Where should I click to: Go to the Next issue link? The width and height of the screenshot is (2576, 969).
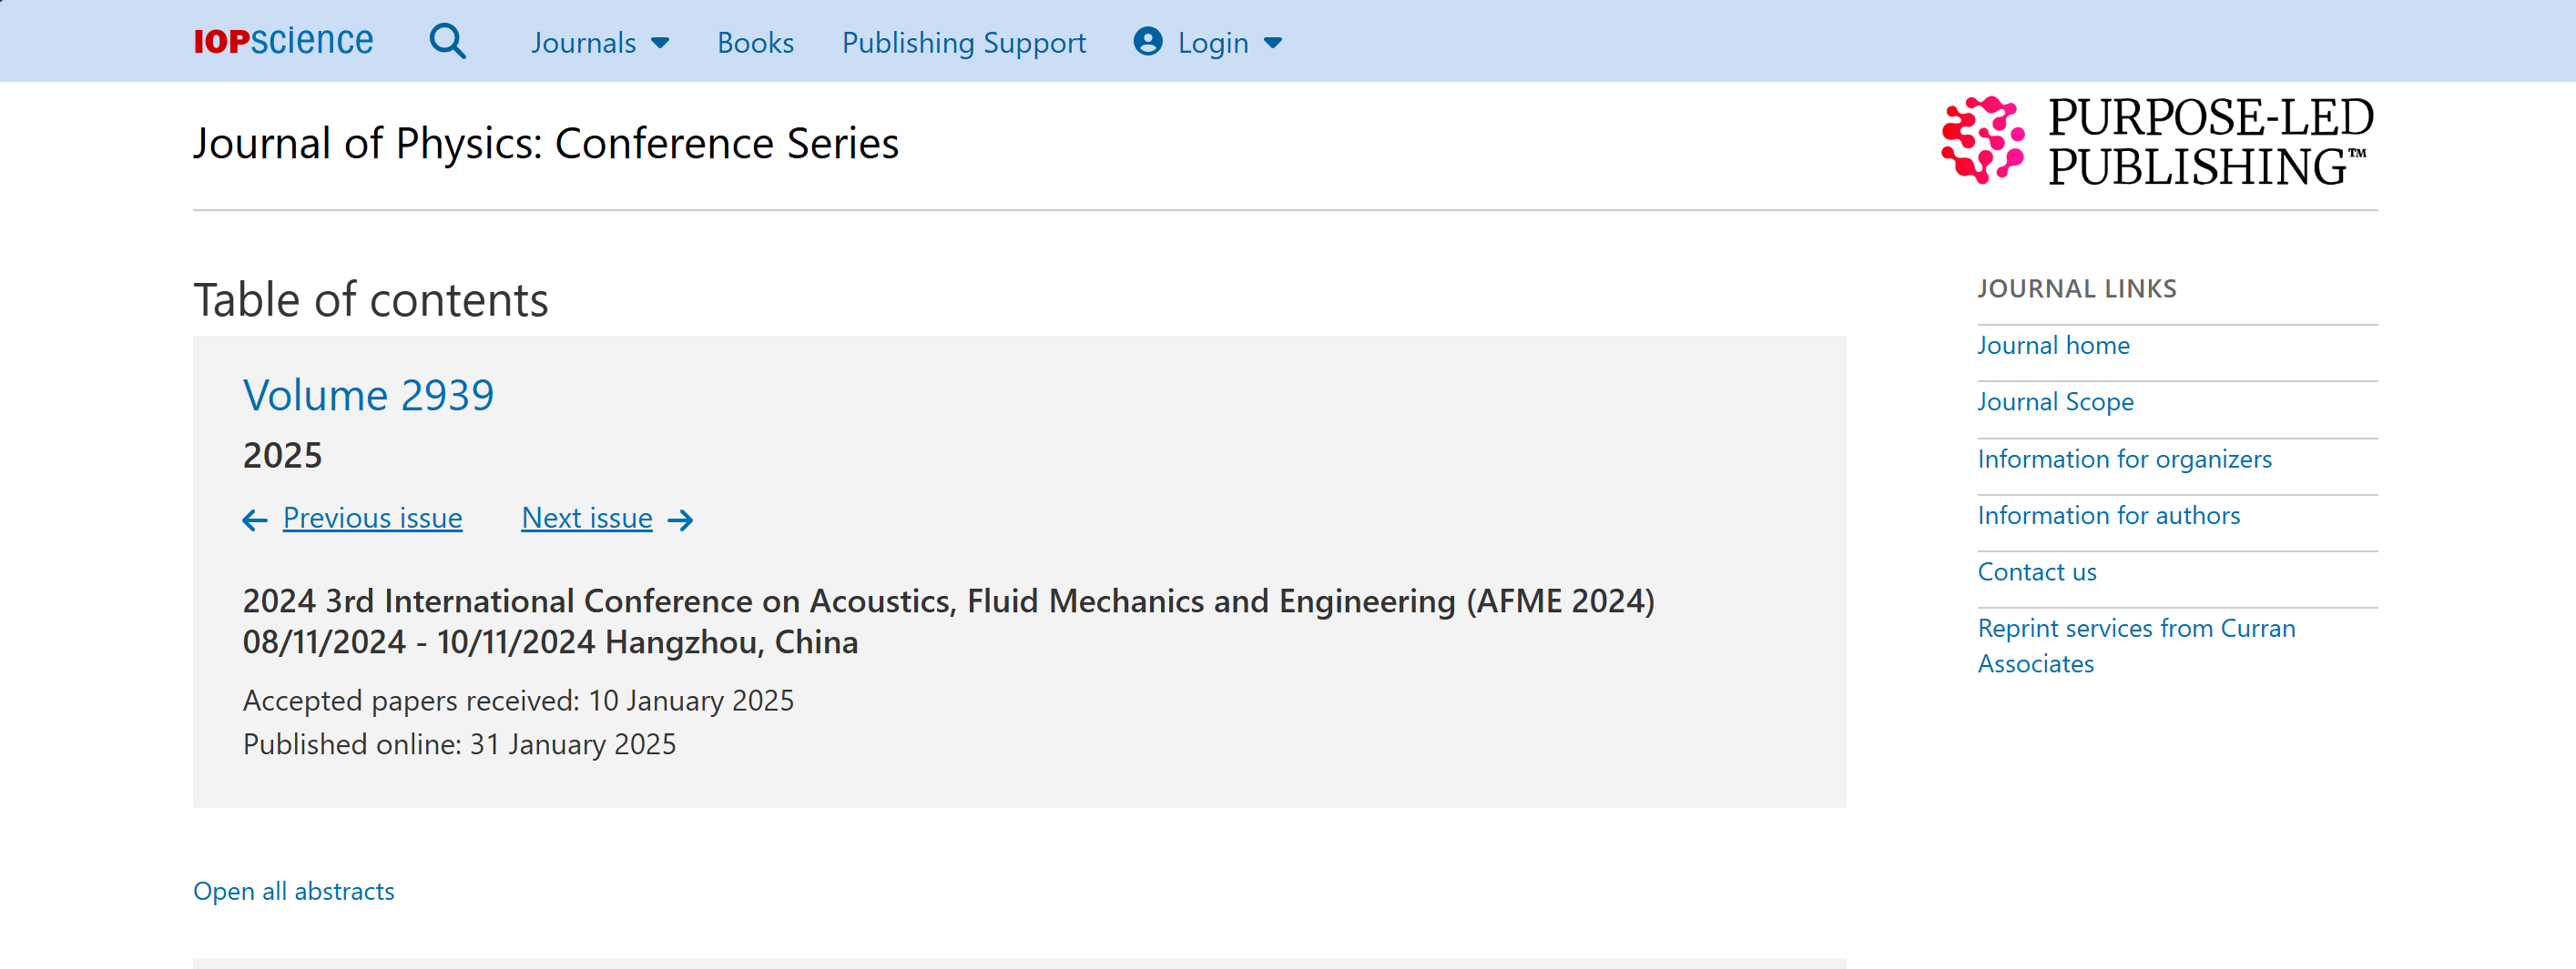[x=587, y=519]
